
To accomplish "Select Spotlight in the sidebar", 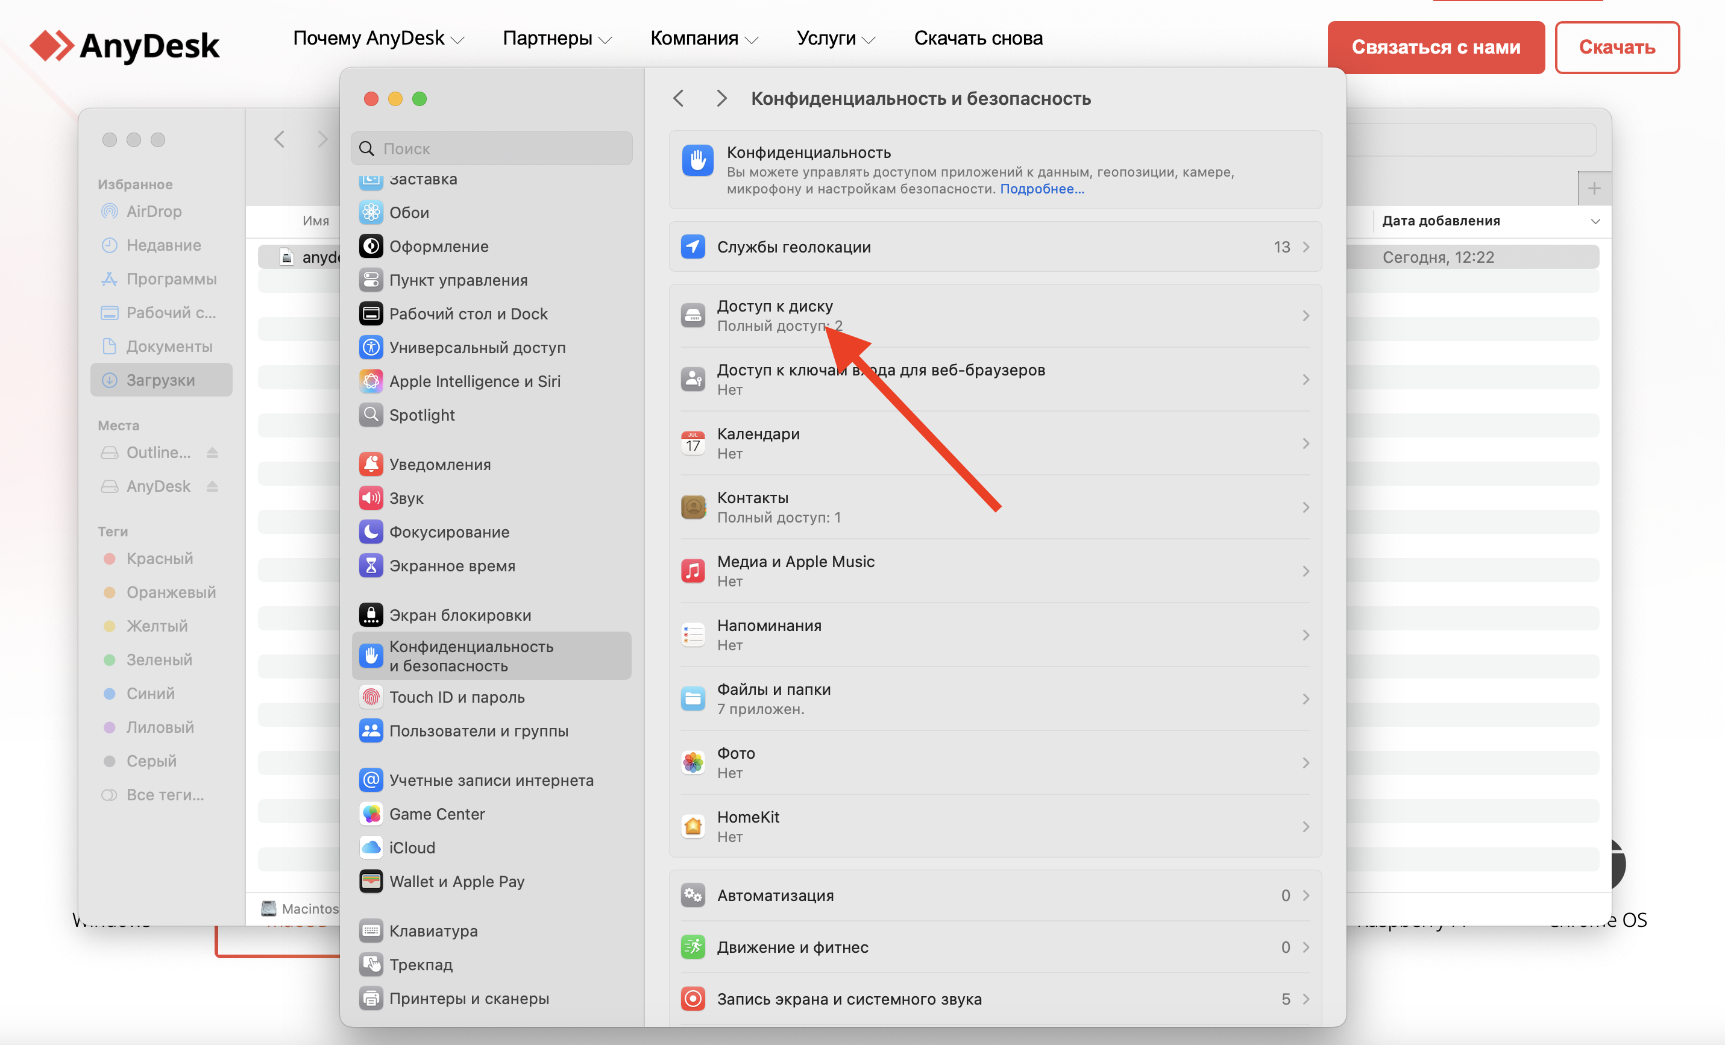I will 492,415.
